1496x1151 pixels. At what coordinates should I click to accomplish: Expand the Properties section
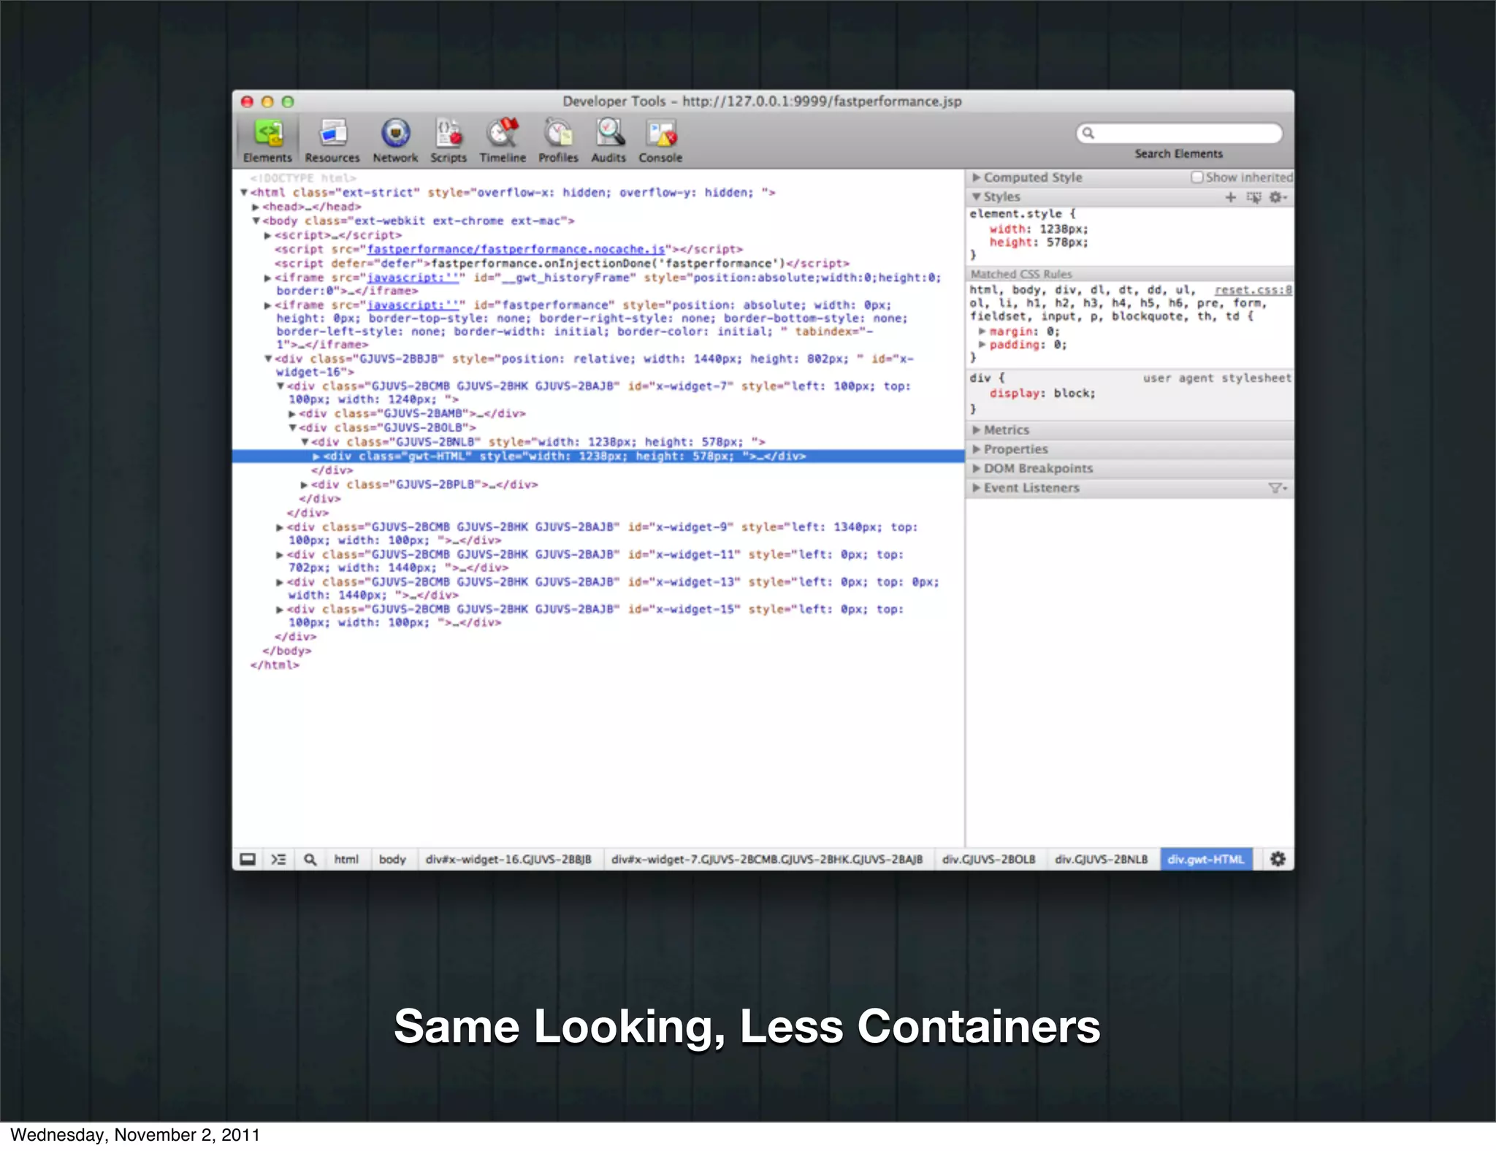[x=977, y=449]
